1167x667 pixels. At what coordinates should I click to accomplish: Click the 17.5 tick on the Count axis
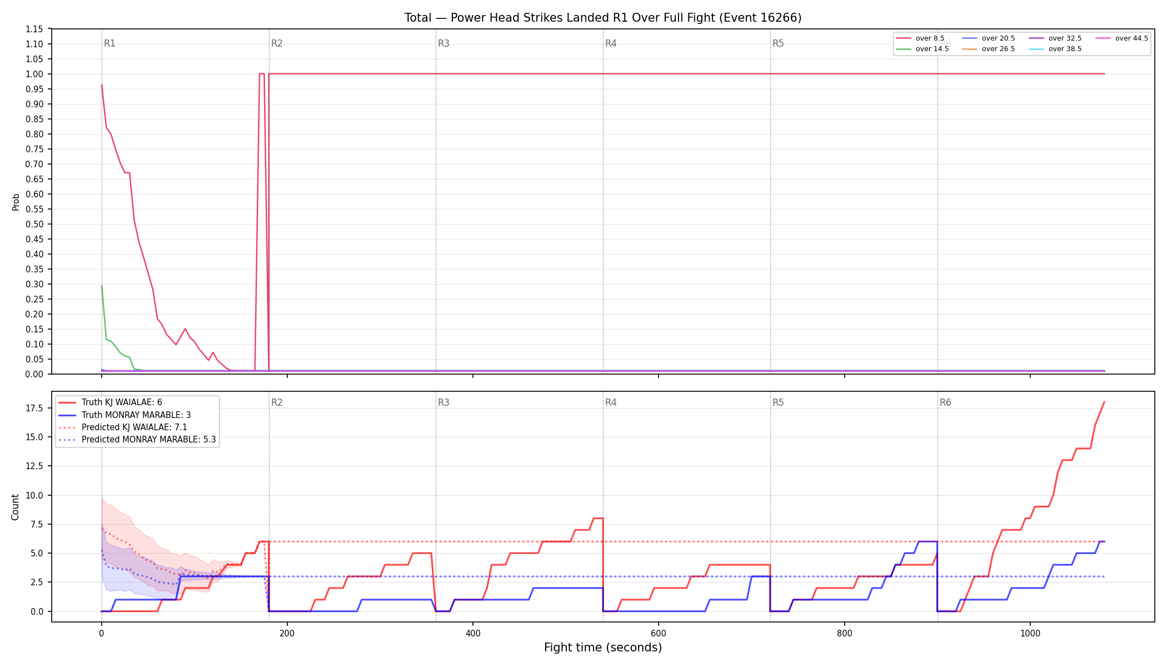click(x=34, y=408)
